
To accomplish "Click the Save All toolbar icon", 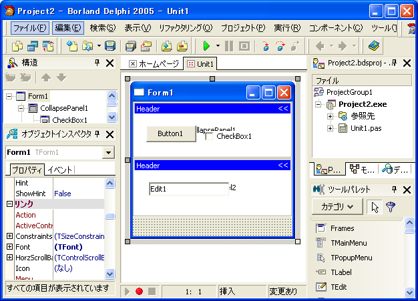I will point(131,46).
